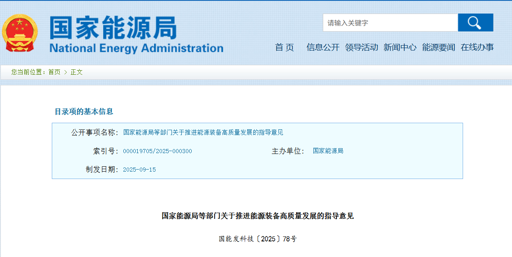Focus the 请输入关键字 search box

pos(390,23)
